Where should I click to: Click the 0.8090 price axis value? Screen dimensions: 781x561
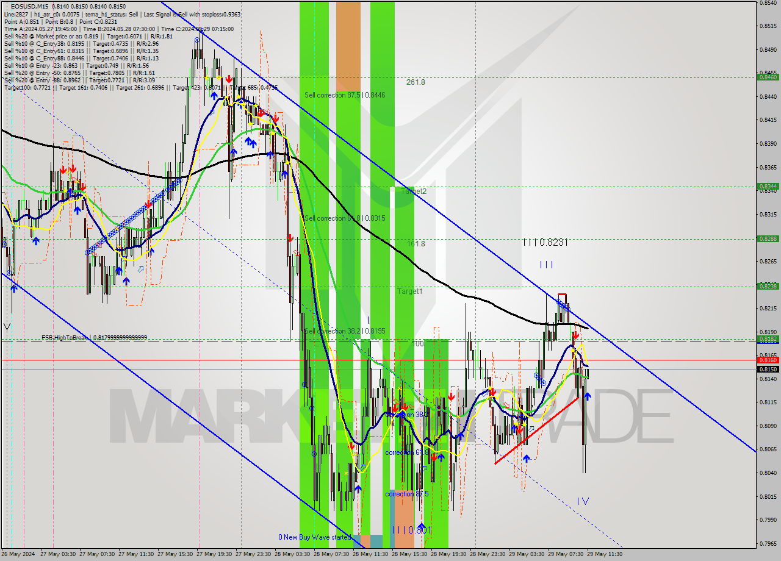tap(768, 426)
